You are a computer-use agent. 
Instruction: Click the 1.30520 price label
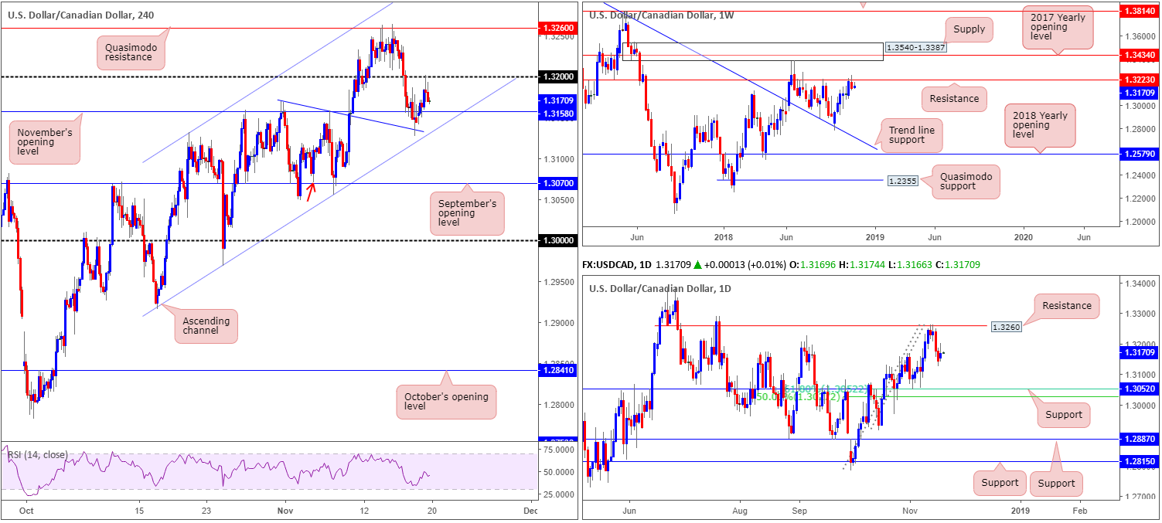point(1141,389)
